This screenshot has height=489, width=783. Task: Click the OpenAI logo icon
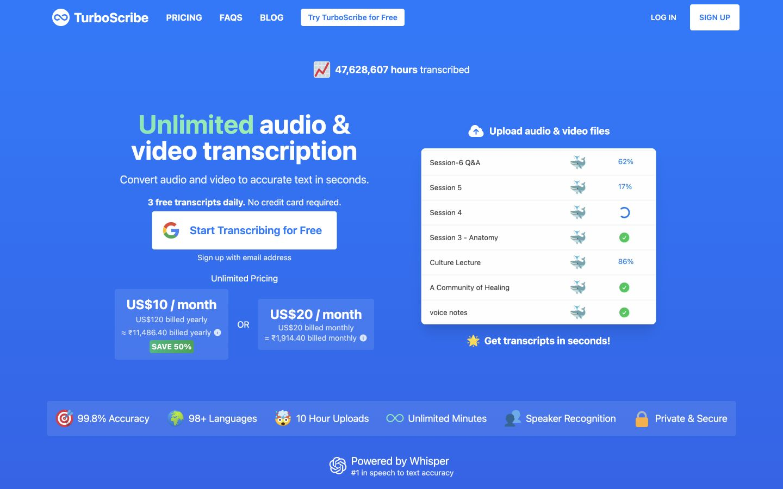point(338,466)
